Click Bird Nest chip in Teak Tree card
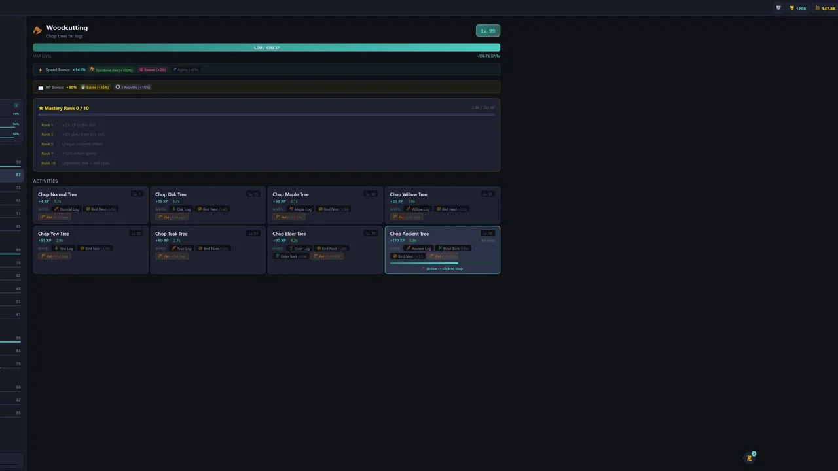 213,249
